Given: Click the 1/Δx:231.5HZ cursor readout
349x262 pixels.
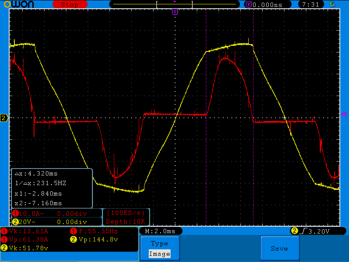Looking at the screenshot, I should [x=41, y=183].
